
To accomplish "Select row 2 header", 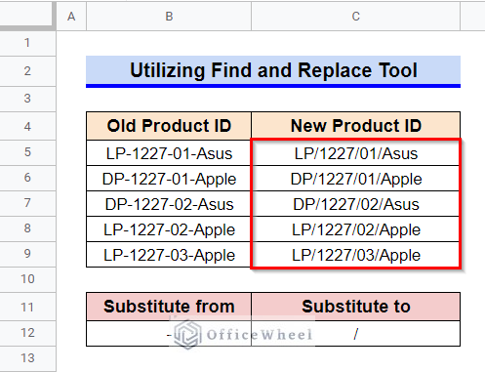I will tap(27, 71).
